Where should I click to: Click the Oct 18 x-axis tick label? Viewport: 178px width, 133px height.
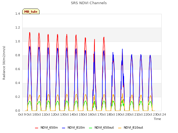coord(106,114)
